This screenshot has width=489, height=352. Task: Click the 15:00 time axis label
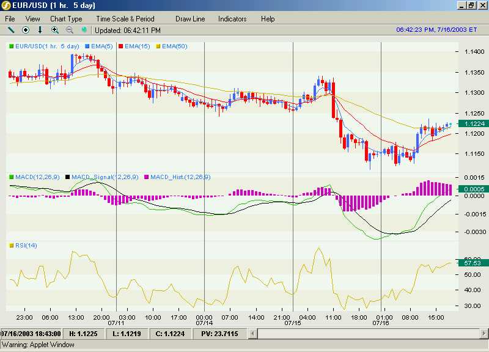(x=436, y=317)
